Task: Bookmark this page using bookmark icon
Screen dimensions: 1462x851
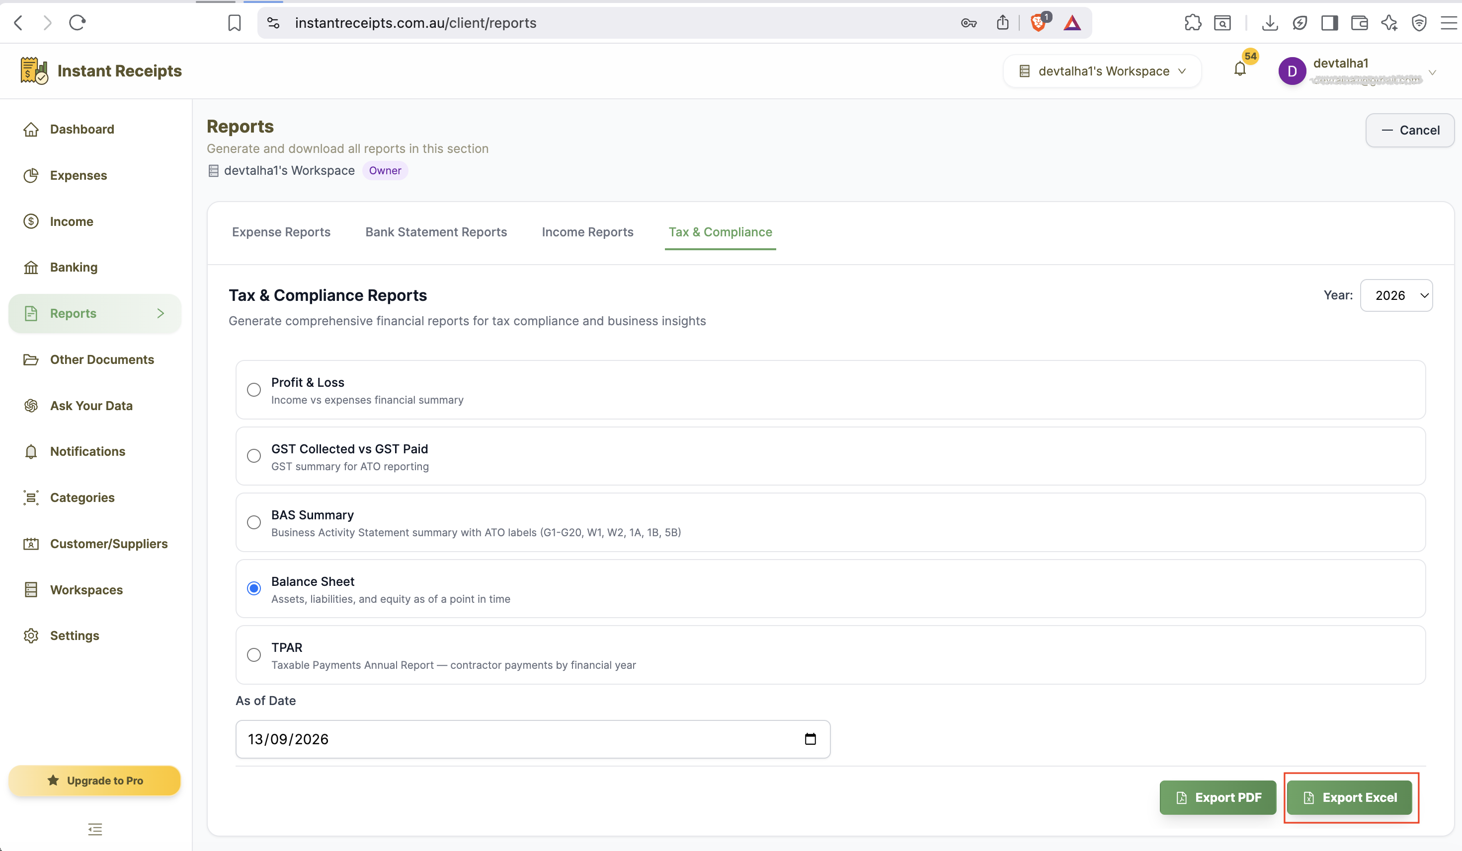Action: tap(235, 23)
